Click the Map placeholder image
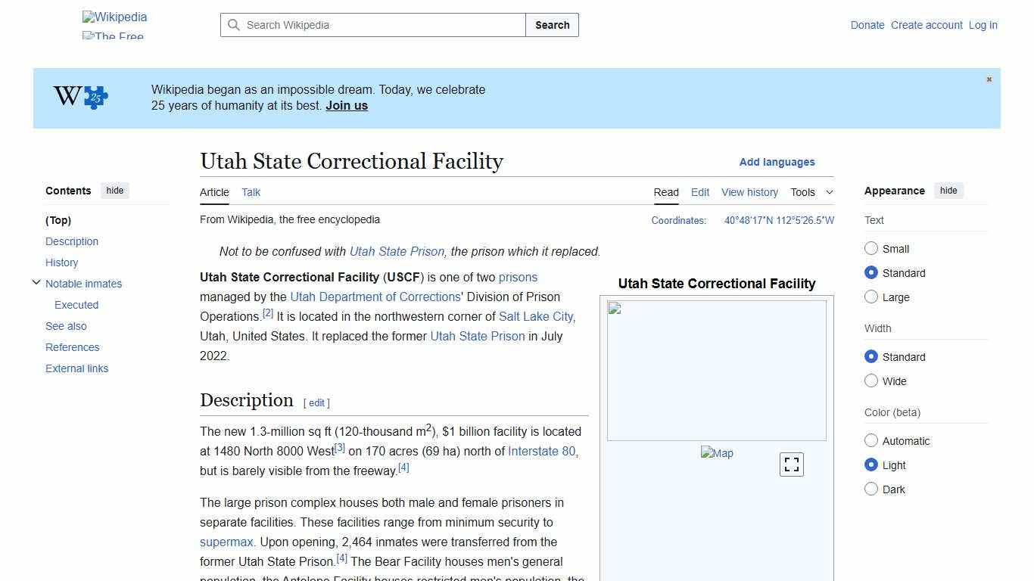This screenshot has height=581, width=1034. tap(717, 452)
